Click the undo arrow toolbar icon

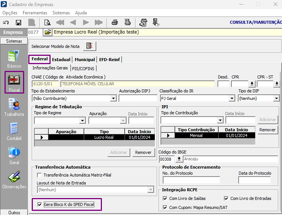click(x=6, y=23)
